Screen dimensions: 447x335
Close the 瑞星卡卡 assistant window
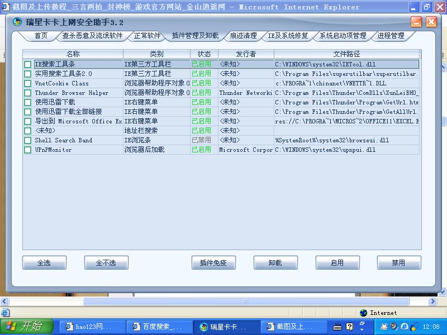(431, 22)
